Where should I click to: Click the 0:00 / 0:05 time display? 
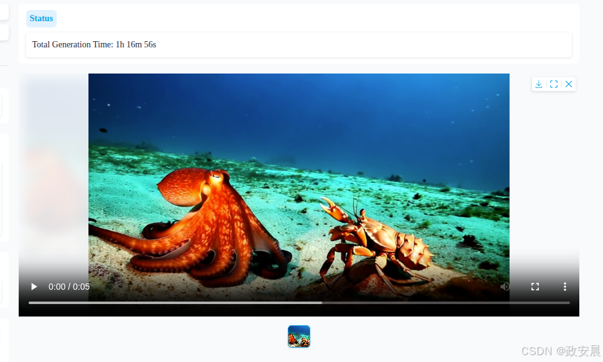click(69, 287)
